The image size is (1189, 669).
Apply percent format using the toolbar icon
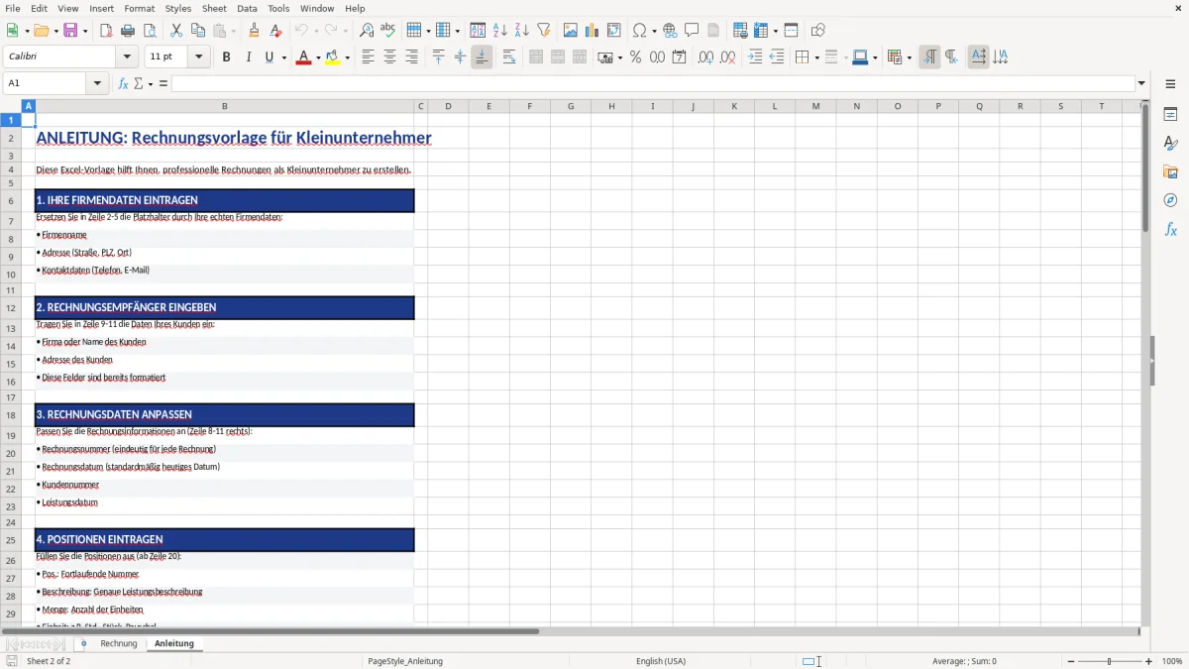click(x=636, y=56)
